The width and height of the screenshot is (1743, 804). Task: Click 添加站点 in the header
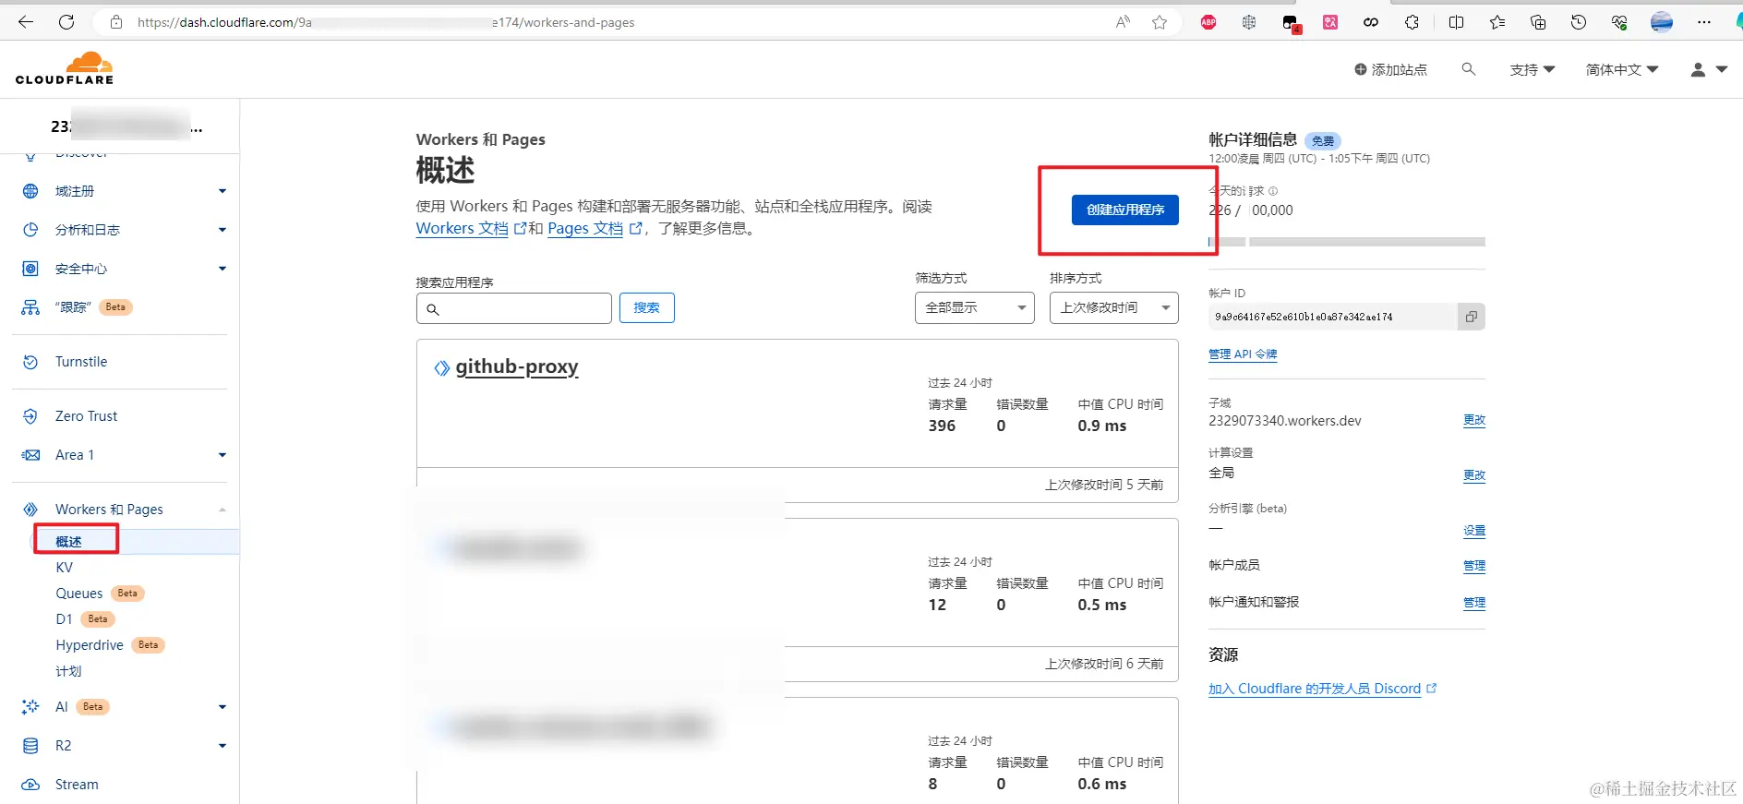pos(1390,69)
